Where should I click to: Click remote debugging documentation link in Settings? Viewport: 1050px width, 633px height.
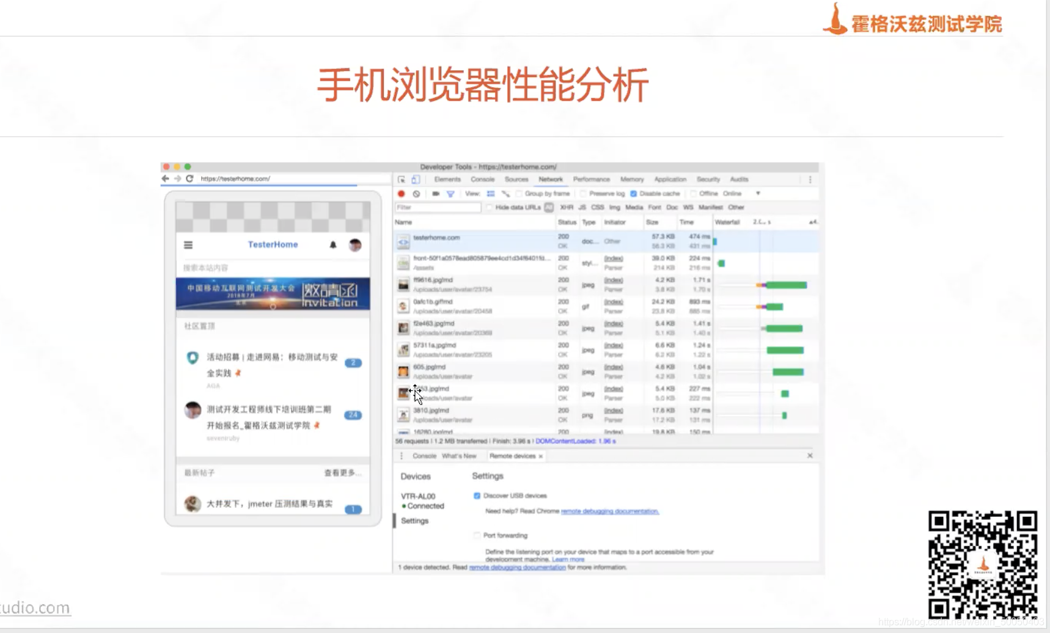[610, 511]
